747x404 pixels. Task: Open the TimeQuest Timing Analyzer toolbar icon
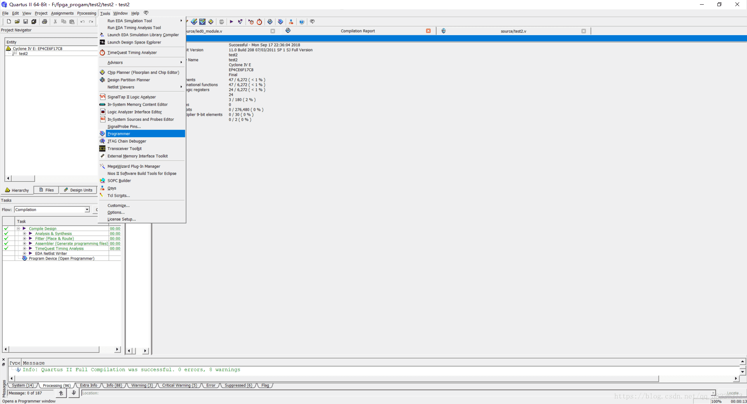click(260, 22)
